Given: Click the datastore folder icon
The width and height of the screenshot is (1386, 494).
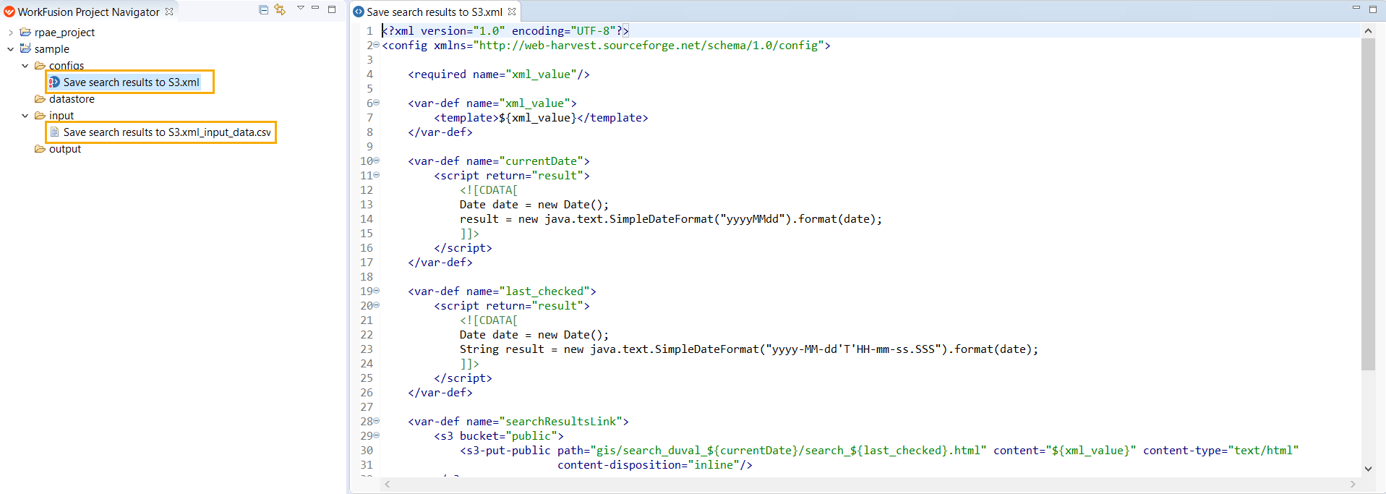Looking at the screenshot, I should tap(40, 99).
